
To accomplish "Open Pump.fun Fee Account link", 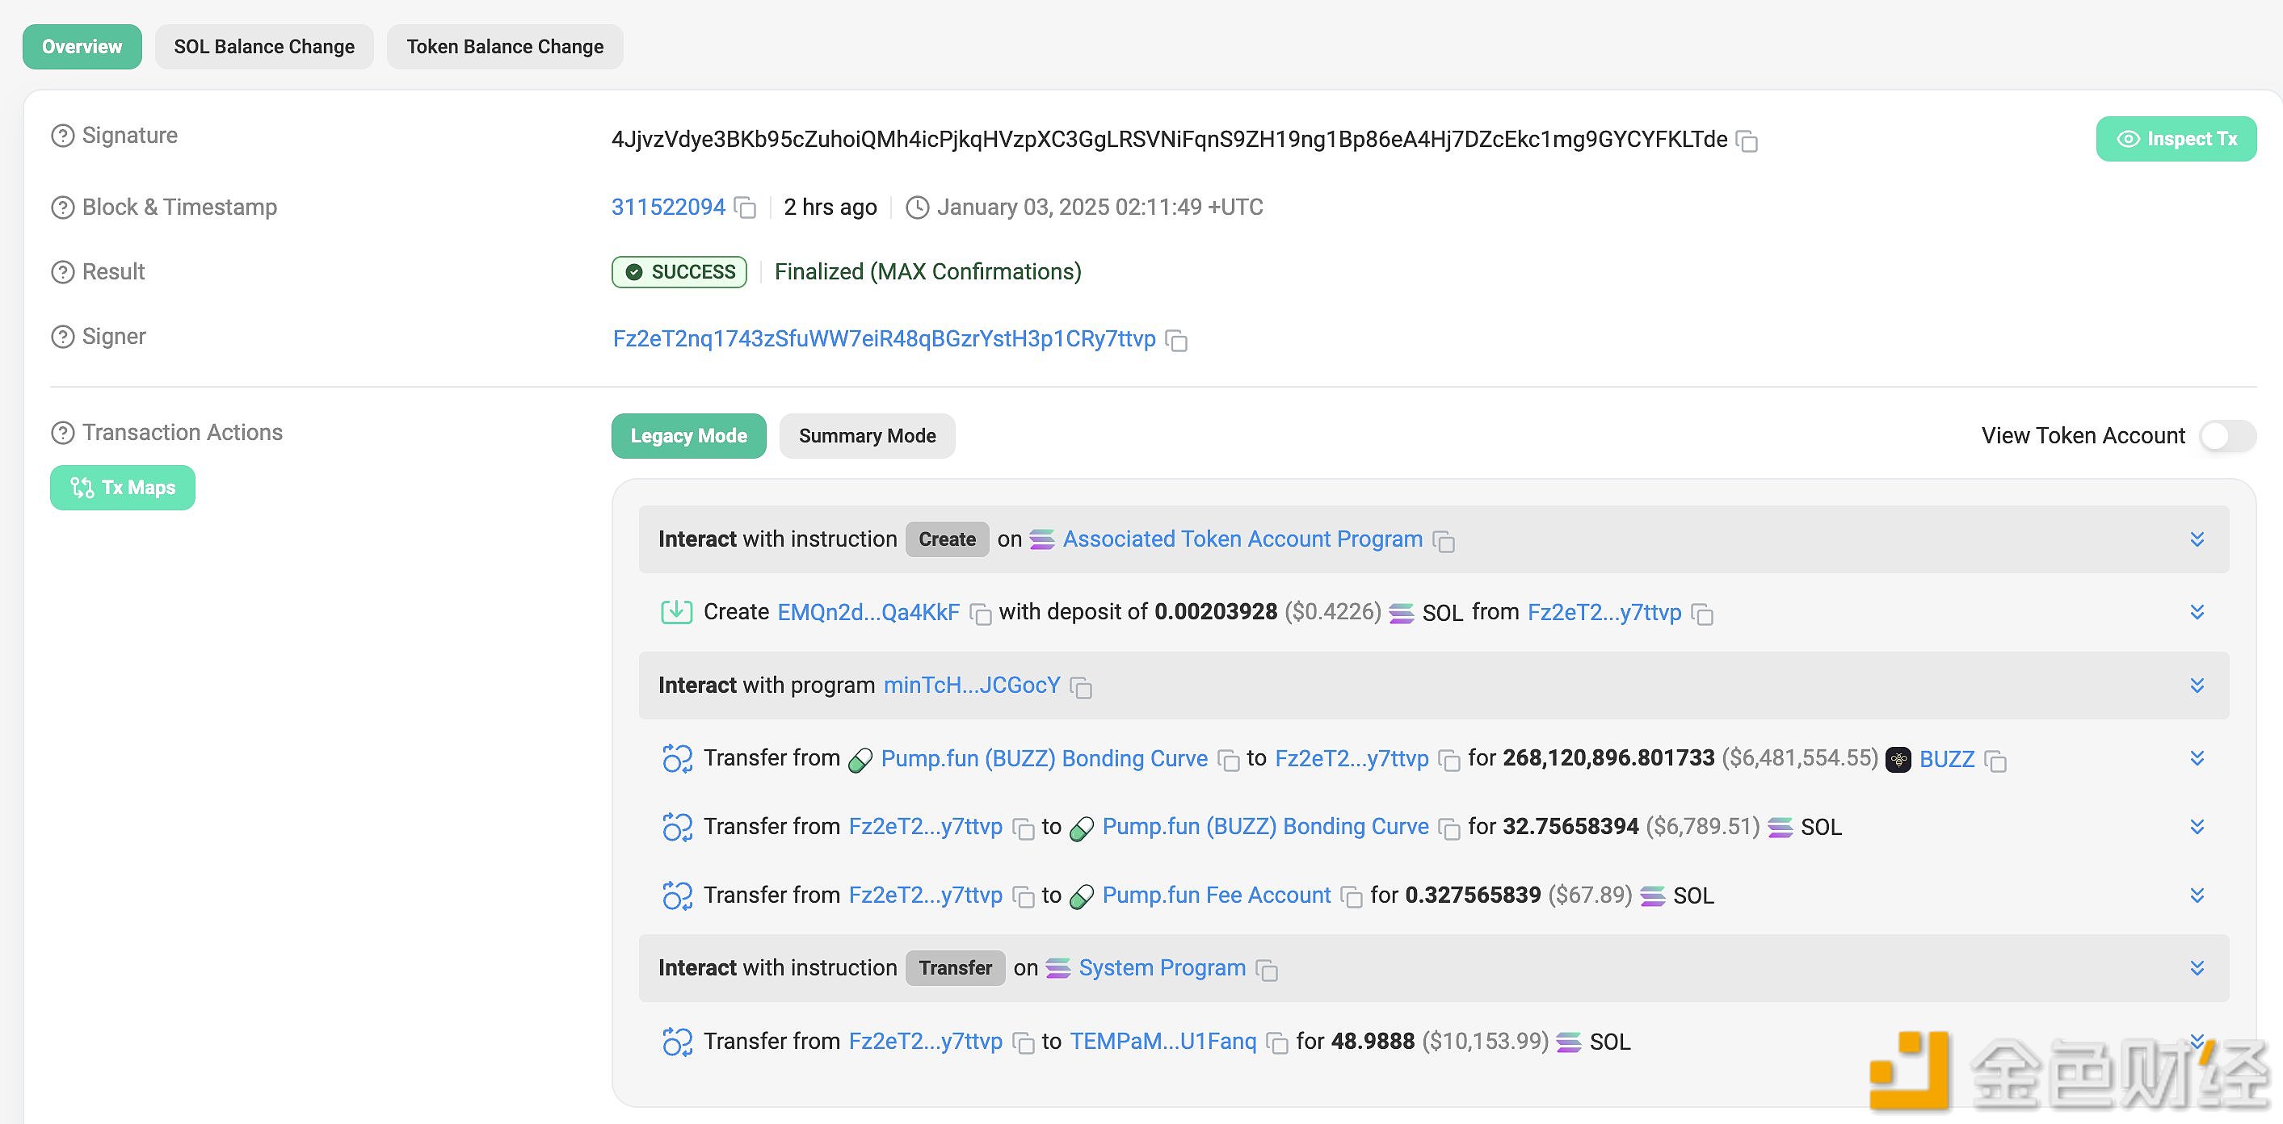I will point(1217,895).
